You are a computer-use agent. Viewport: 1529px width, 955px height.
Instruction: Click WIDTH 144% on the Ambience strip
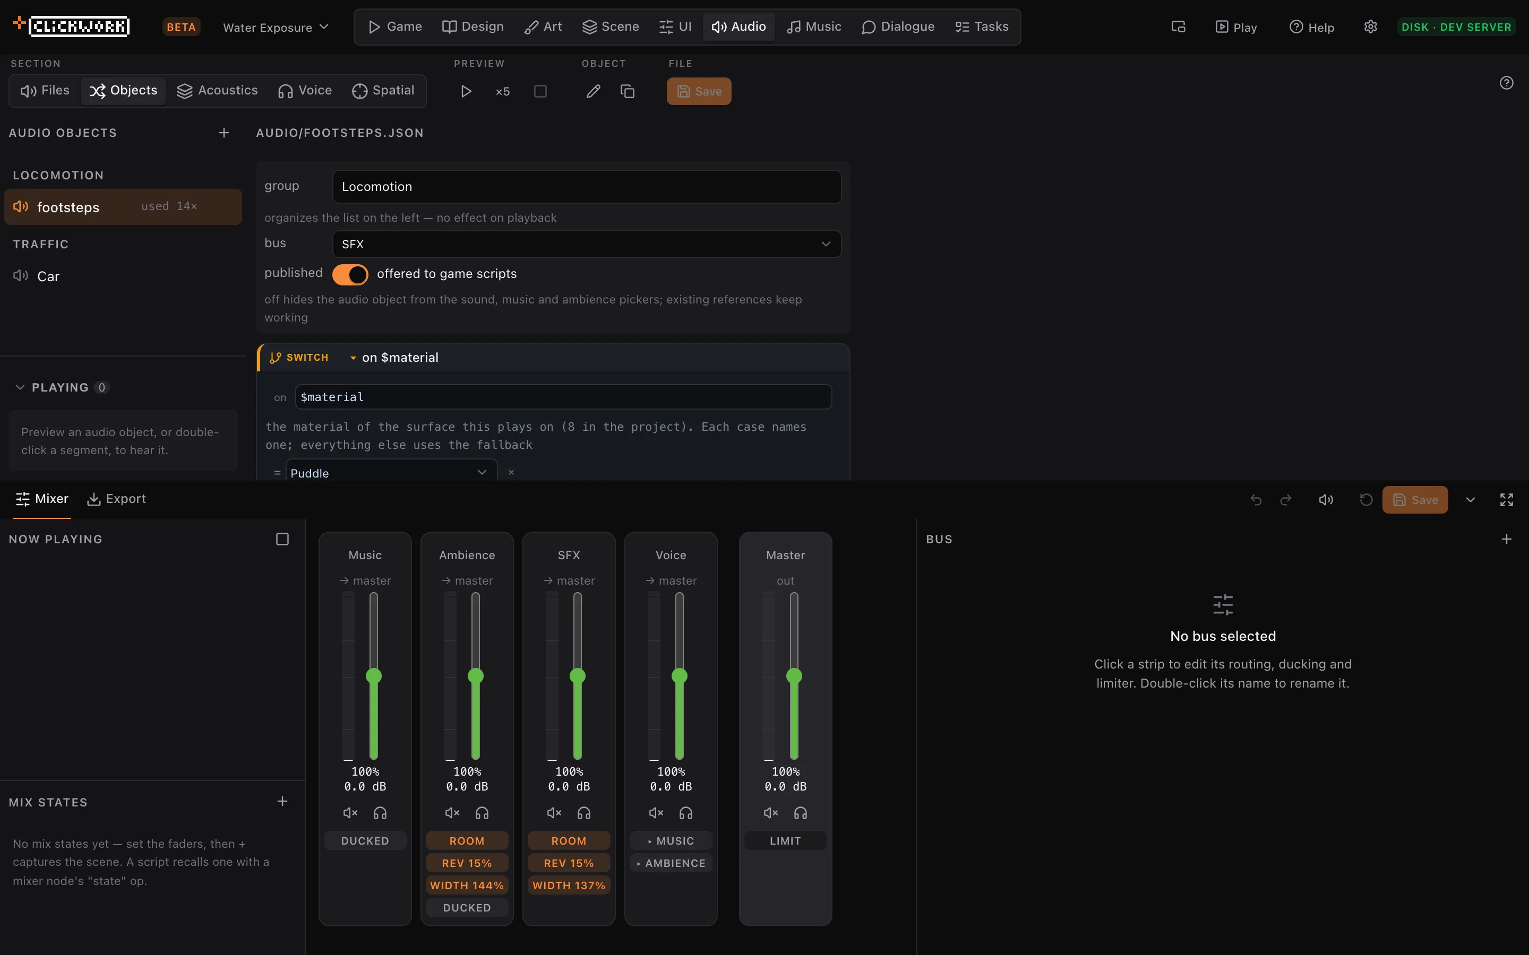467,885
